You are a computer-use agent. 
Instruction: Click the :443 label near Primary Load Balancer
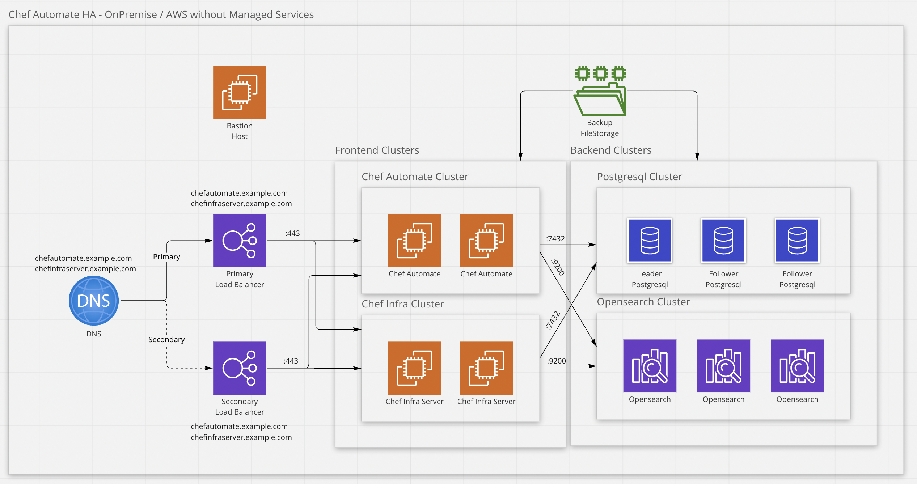(x=292, y=233)
